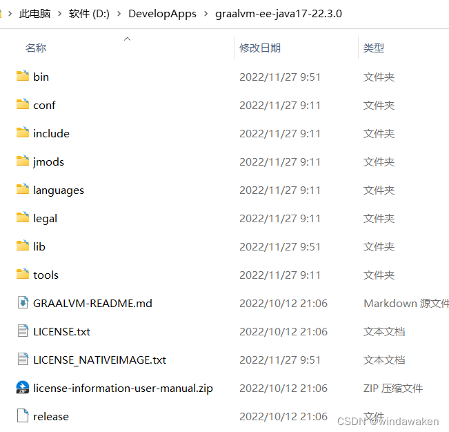449x432 pixels.
Task: Click bin row date 2022/11/27 9:51
Action: pyautogui.click(x=280, y=77)
